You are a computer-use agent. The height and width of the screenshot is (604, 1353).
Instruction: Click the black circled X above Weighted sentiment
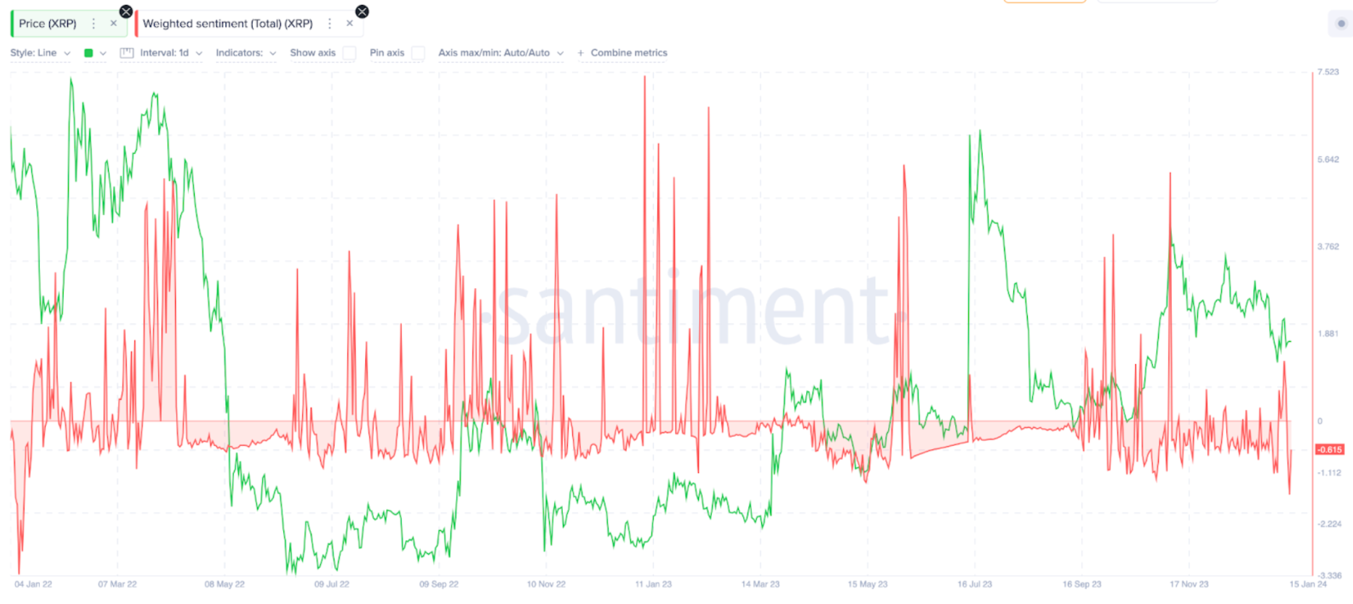point(362,12)
